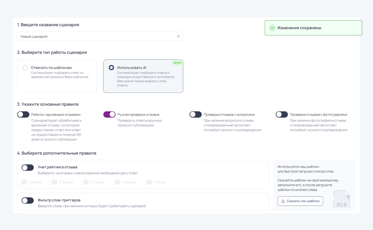Select 'Использовать AI' radio option

(111, 68)
